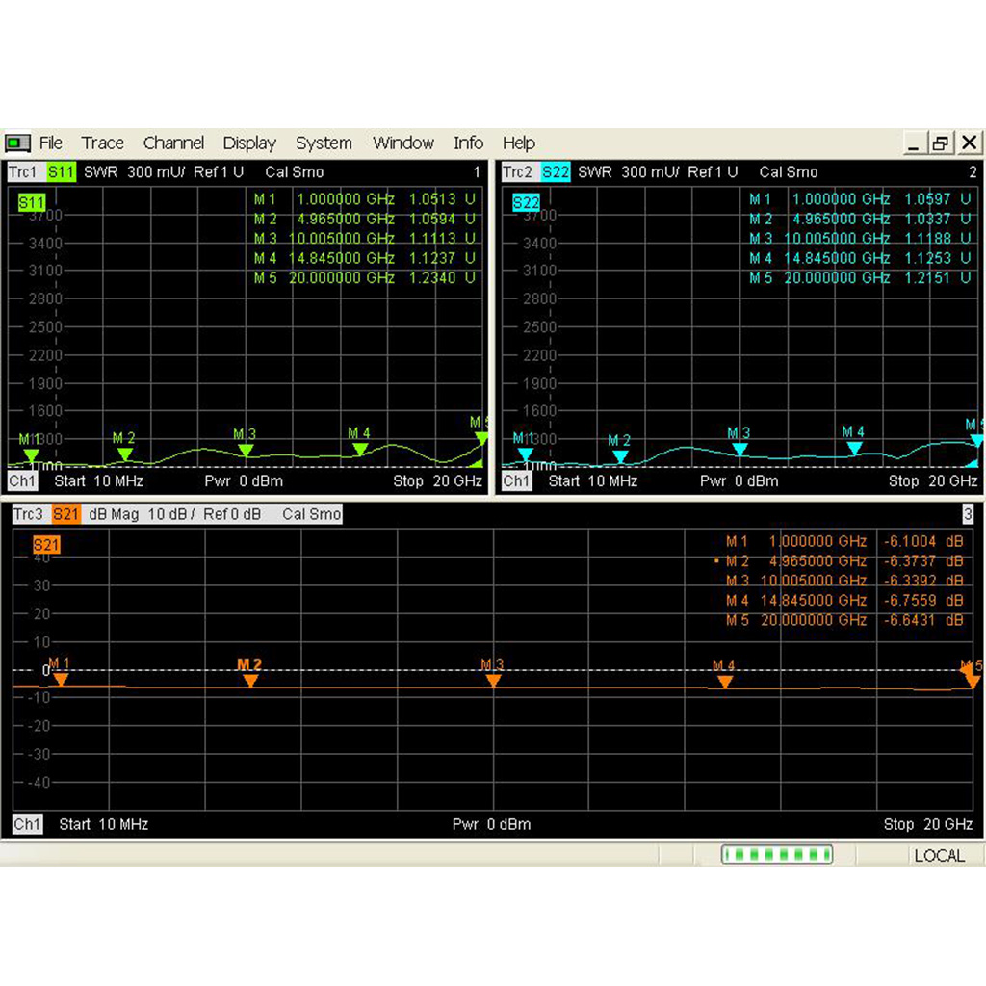Click 'SWR 300 mU/' in Trc1 header

click(x=135, y=172)
